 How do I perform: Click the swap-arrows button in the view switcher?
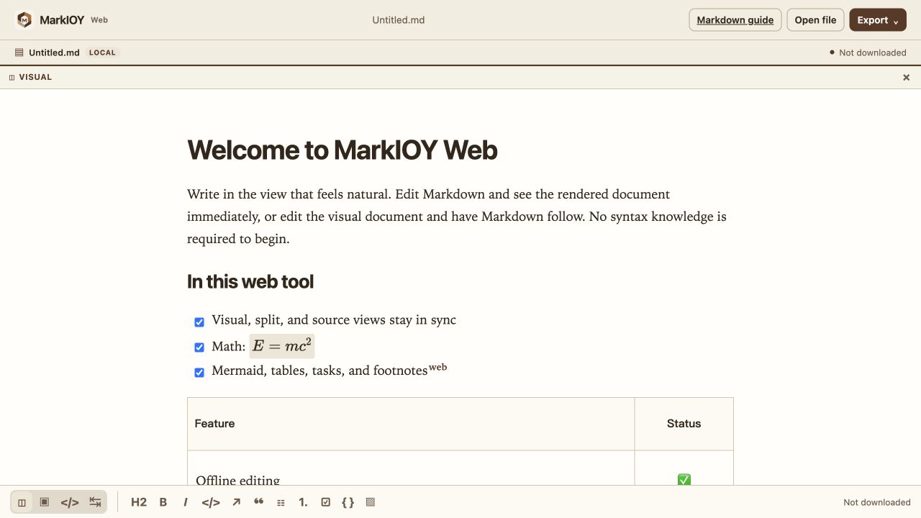click(95, 502)
